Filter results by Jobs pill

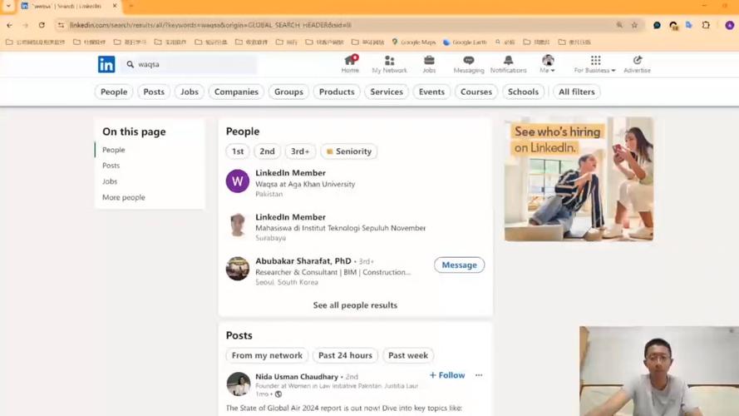(189, 92)
